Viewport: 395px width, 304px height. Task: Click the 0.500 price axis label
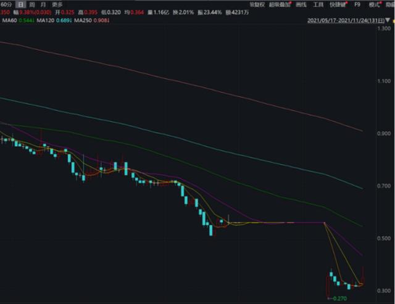click(384, 238)
